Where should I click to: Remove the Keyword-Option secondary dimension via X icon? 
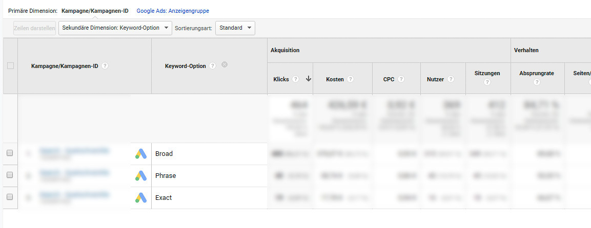tap(225, 65)
